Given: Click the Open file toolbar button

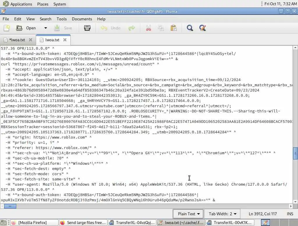Looking at the screenshot, I should pos(26,28).
